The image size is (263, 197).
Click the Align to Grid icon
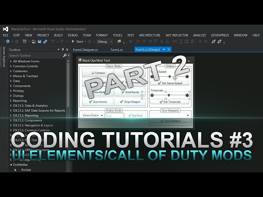click(131, 41)
